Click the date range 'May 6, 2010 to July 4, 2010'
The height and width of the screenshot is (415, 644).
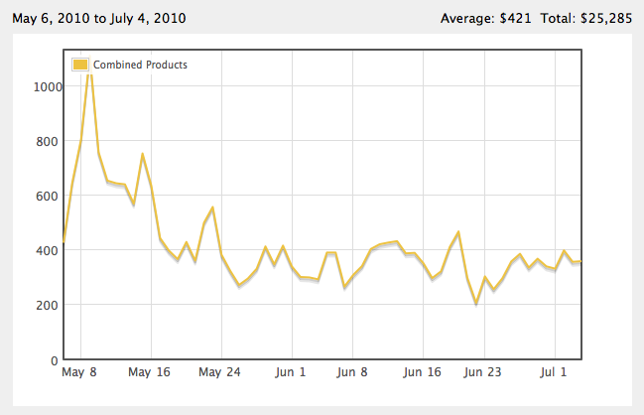[x=99, y=19]
